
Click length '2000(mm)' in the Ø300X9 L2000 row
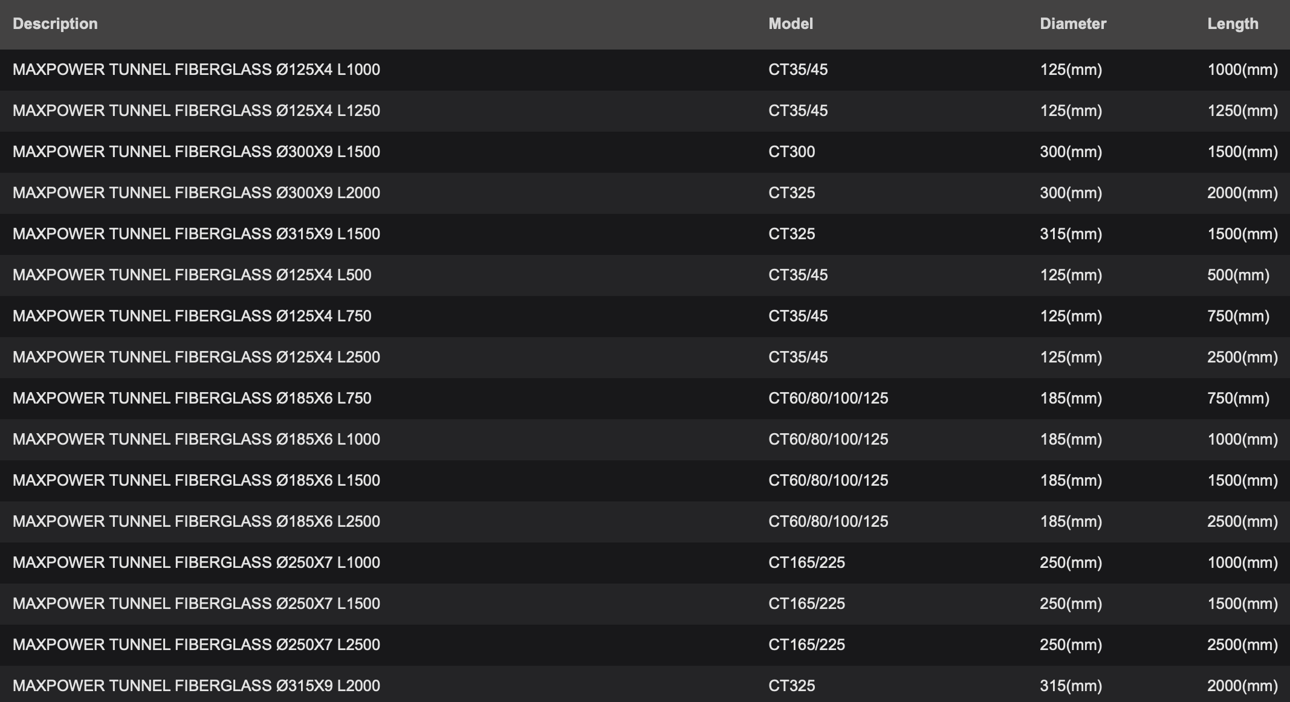point(1243,193)
